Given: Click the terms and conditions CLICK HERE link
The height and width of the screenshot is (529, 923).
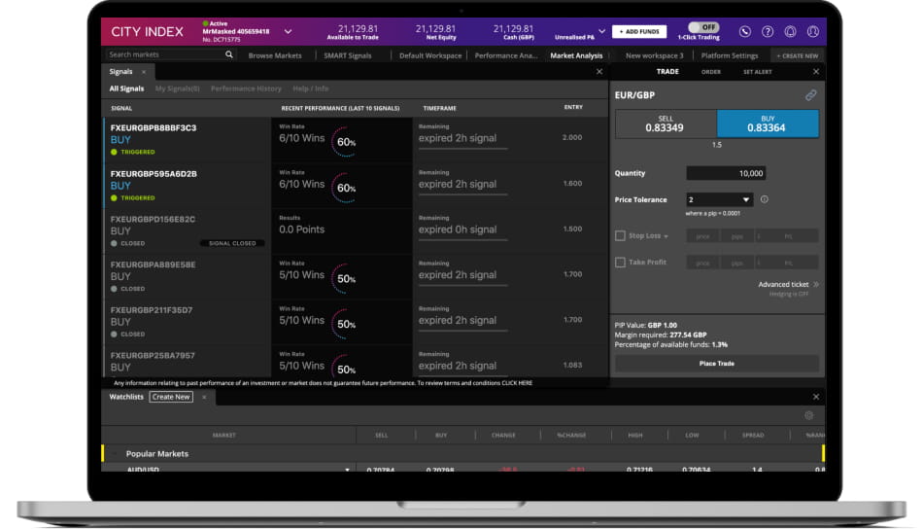Looking at the screenshot, I should 517,383.
